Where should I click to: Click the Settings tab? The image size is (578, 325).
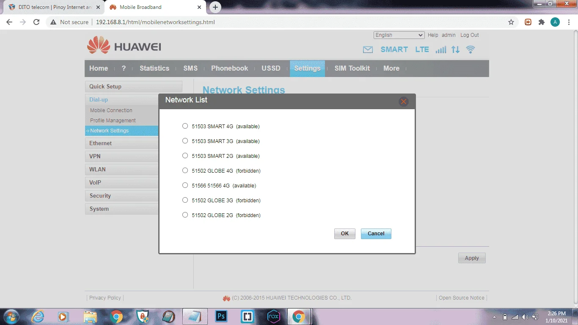pos(307,69)
